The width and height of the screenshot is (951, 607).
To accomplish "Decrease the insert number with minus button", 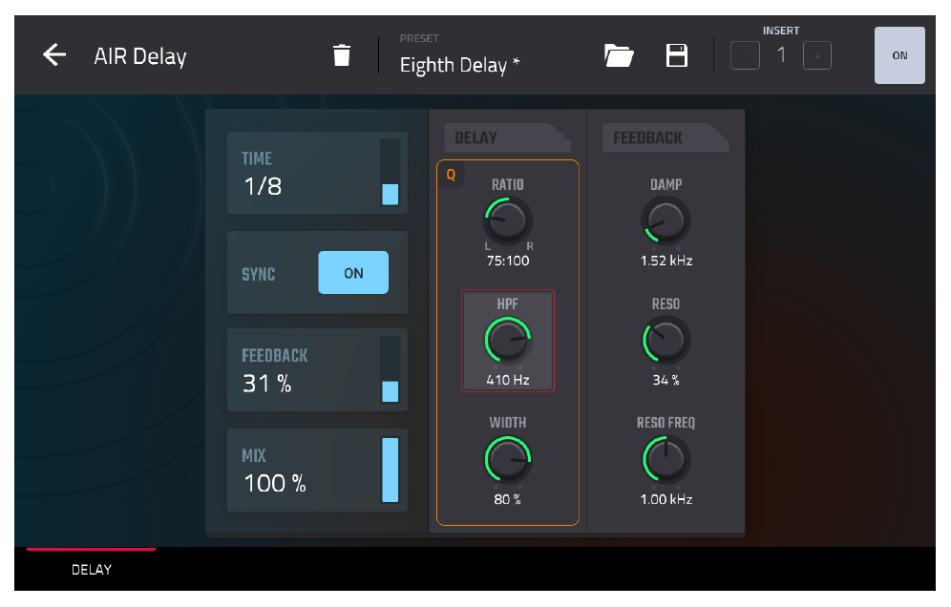I will coord(745,55).
